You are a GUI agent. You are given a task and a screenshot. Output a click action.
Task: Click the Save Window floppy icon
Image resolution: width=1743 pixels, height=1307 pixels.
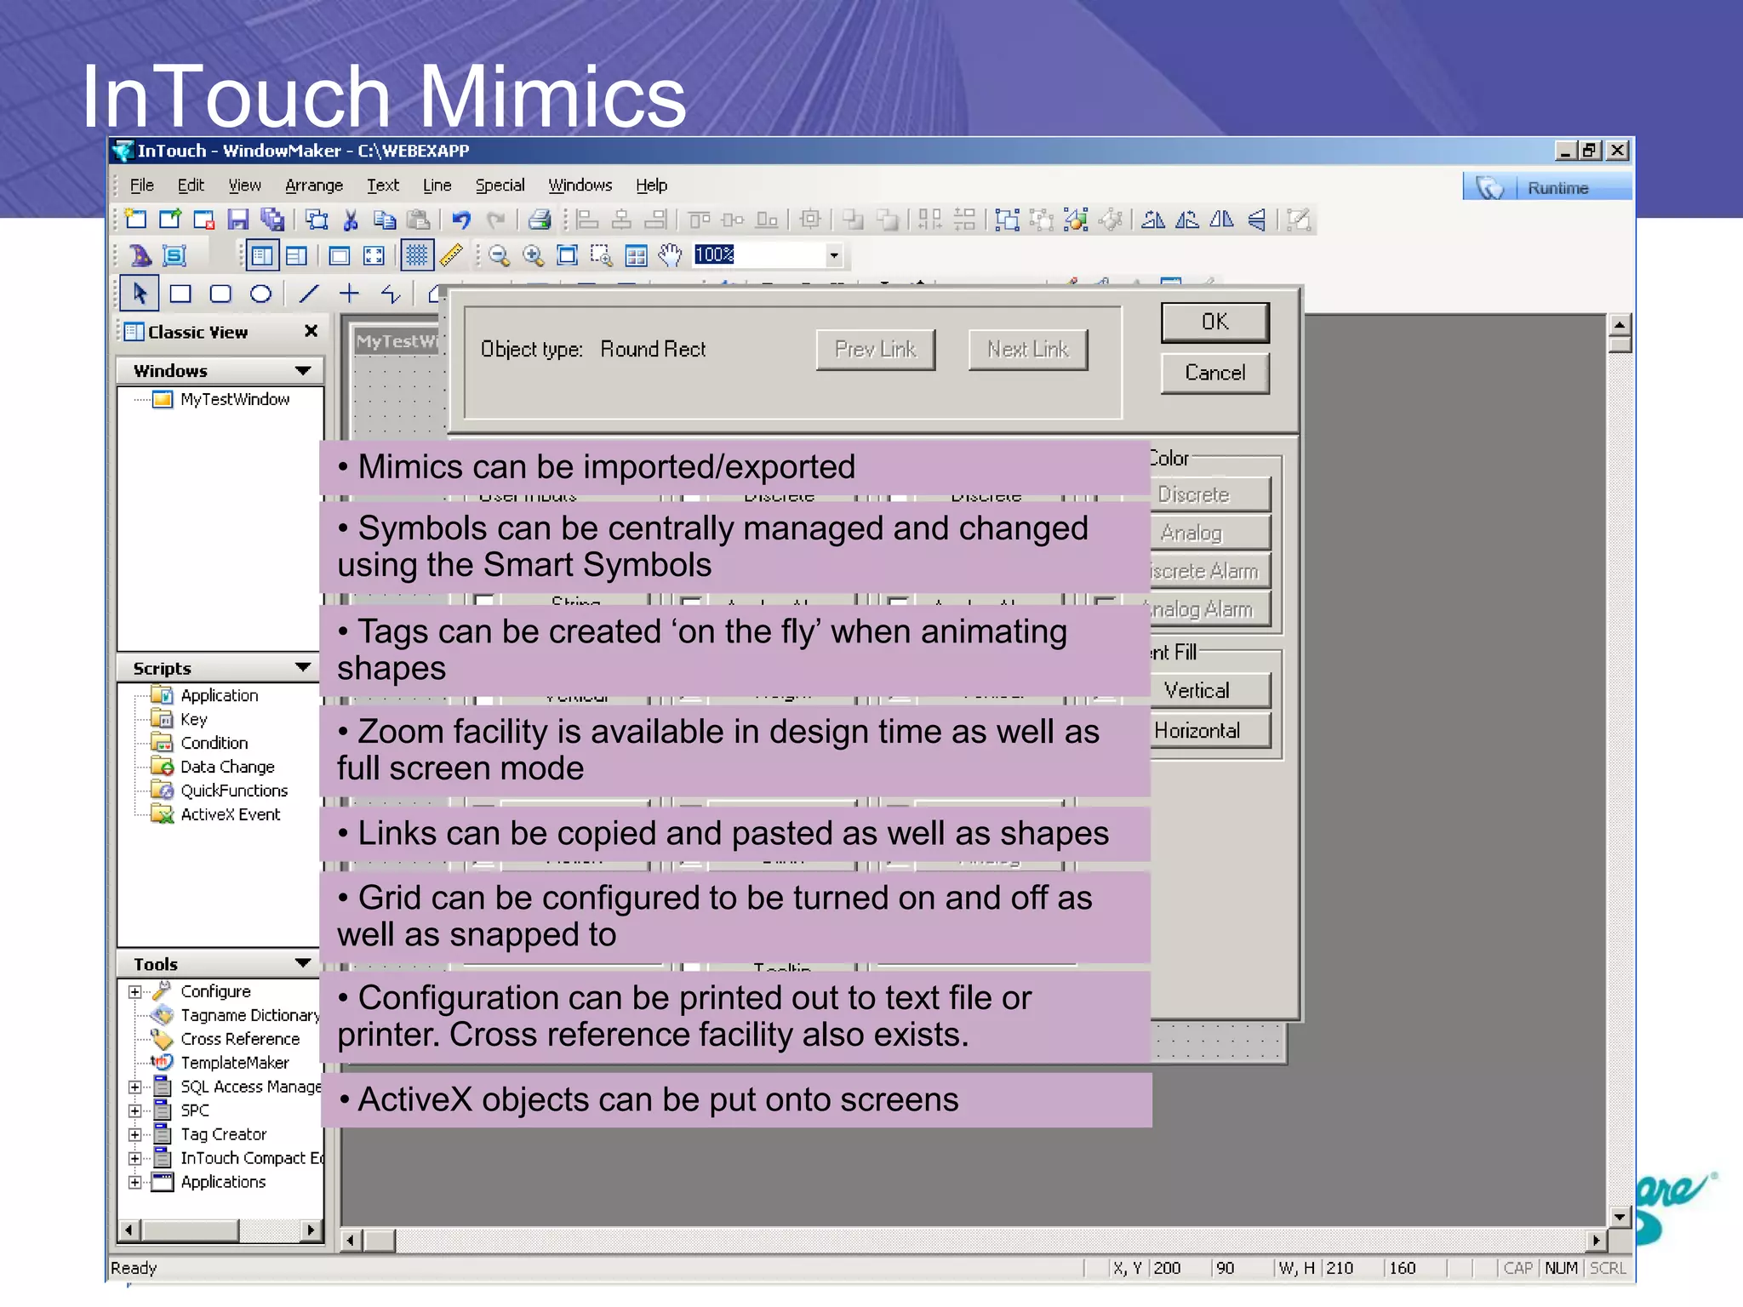click(237, 220)
